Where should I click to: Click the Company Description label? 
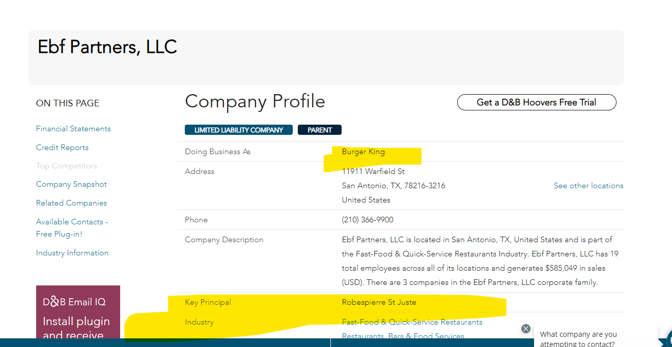pos(224,240)
